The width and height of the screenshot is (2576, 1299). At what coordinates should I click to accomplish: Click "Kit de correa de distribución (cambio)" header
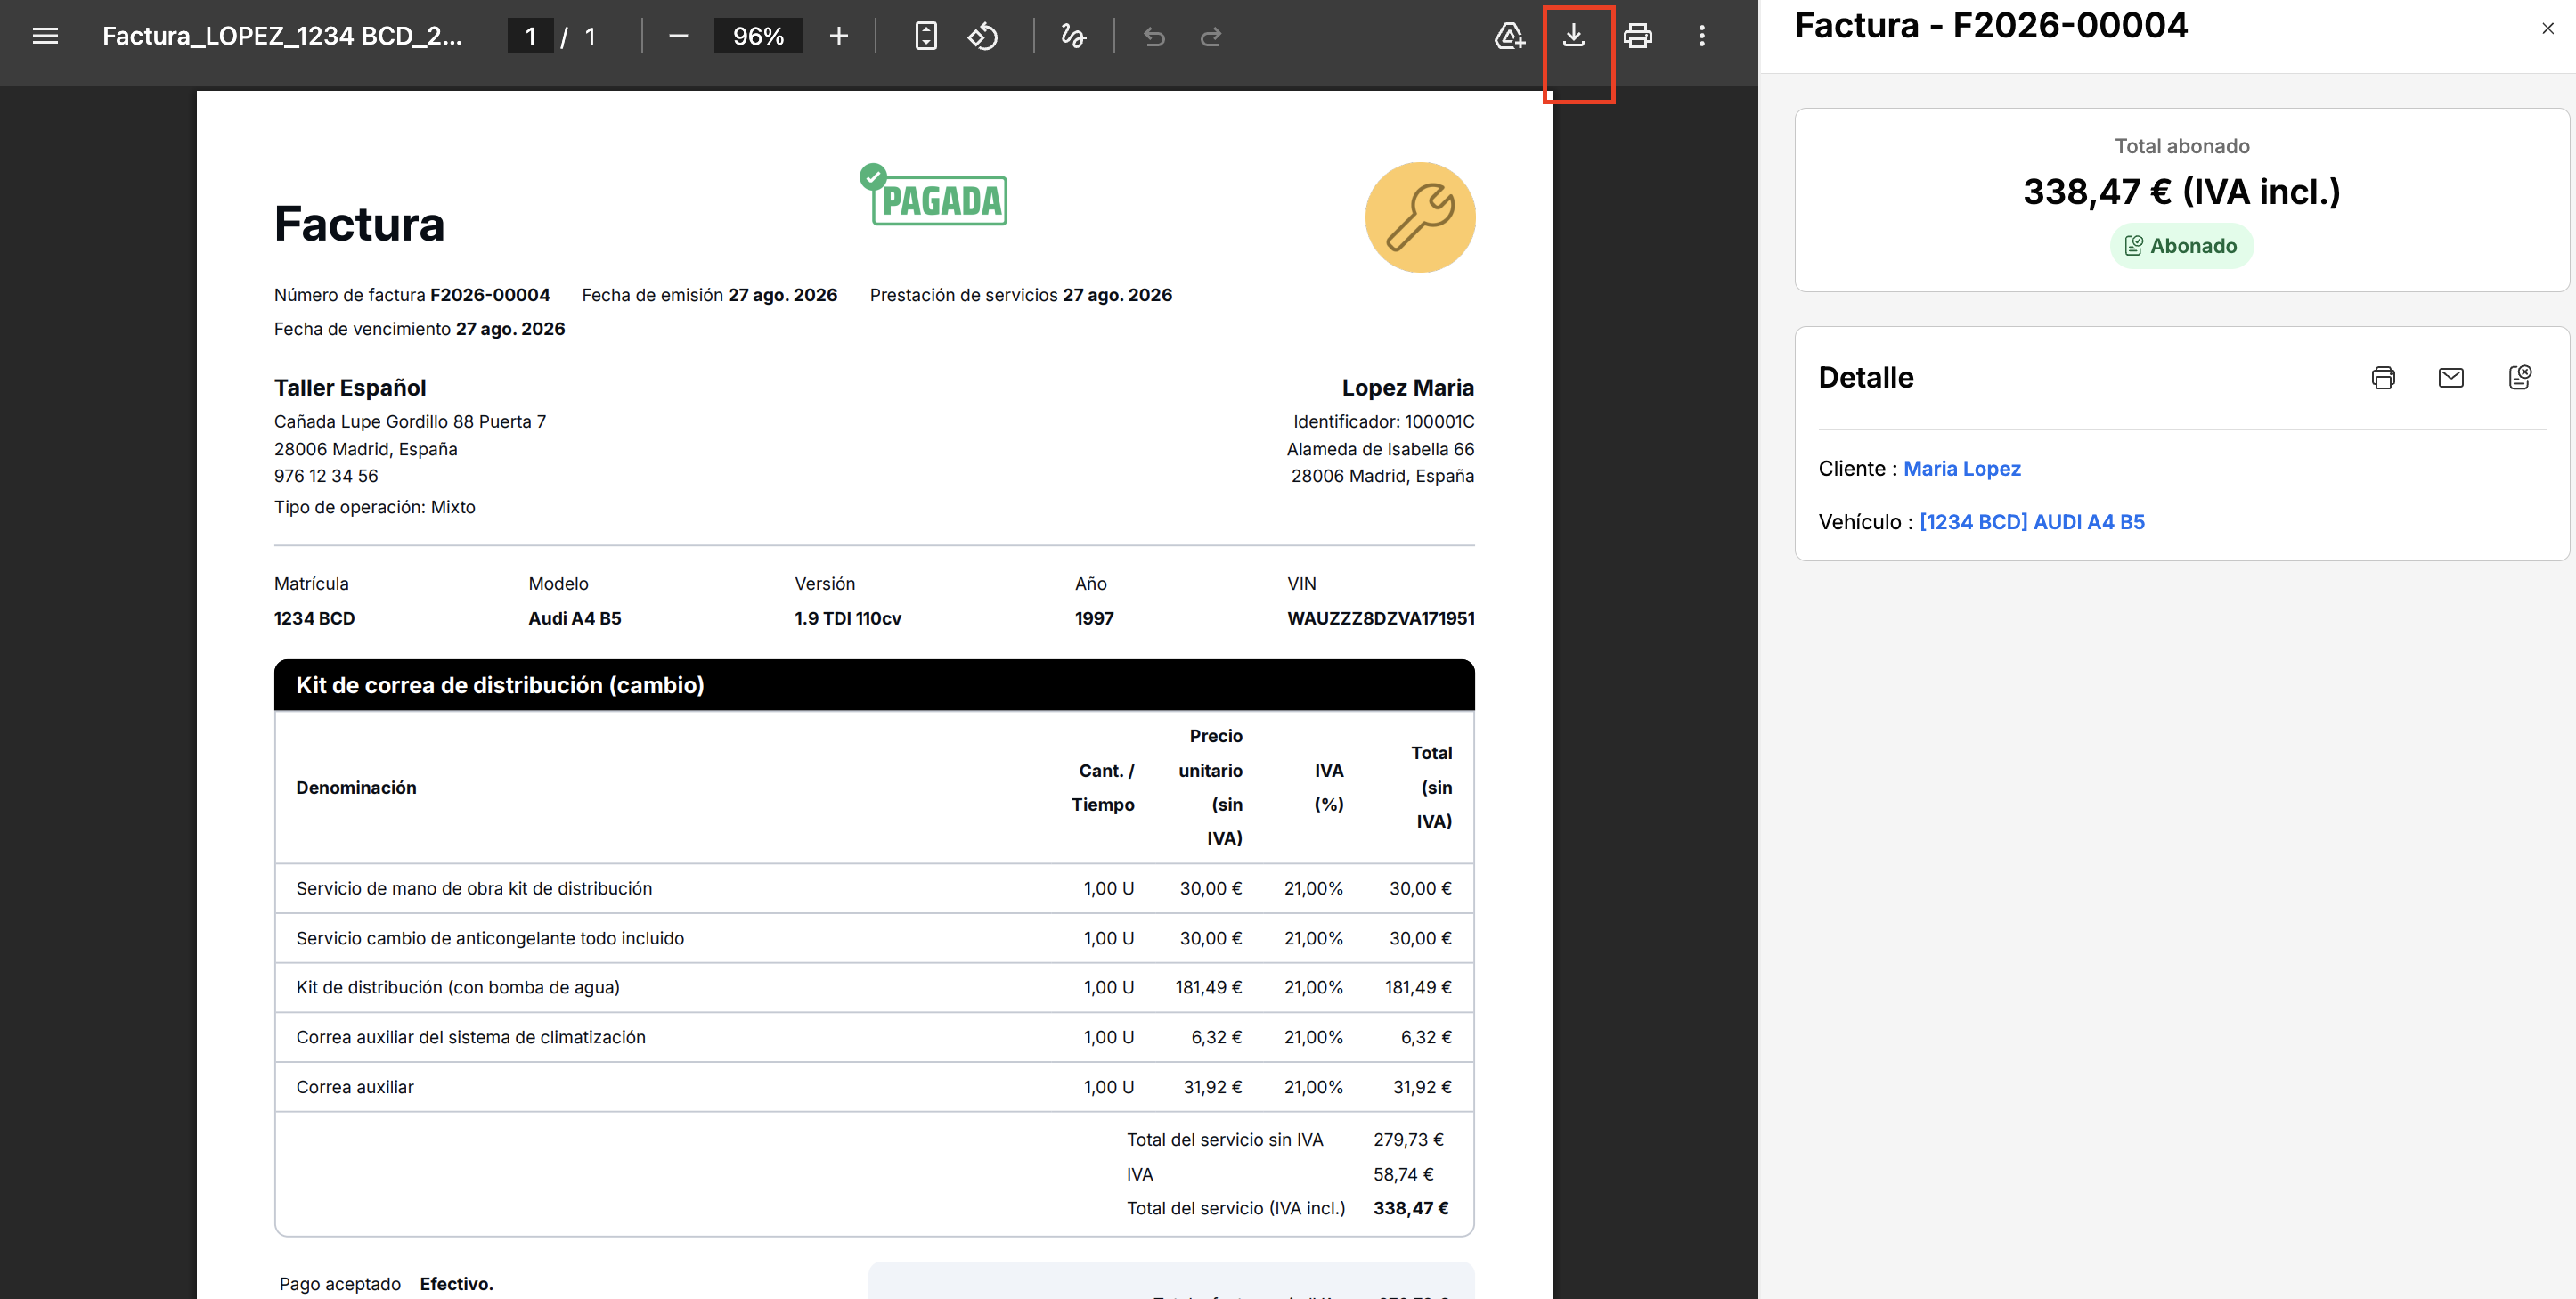point(499,685)
